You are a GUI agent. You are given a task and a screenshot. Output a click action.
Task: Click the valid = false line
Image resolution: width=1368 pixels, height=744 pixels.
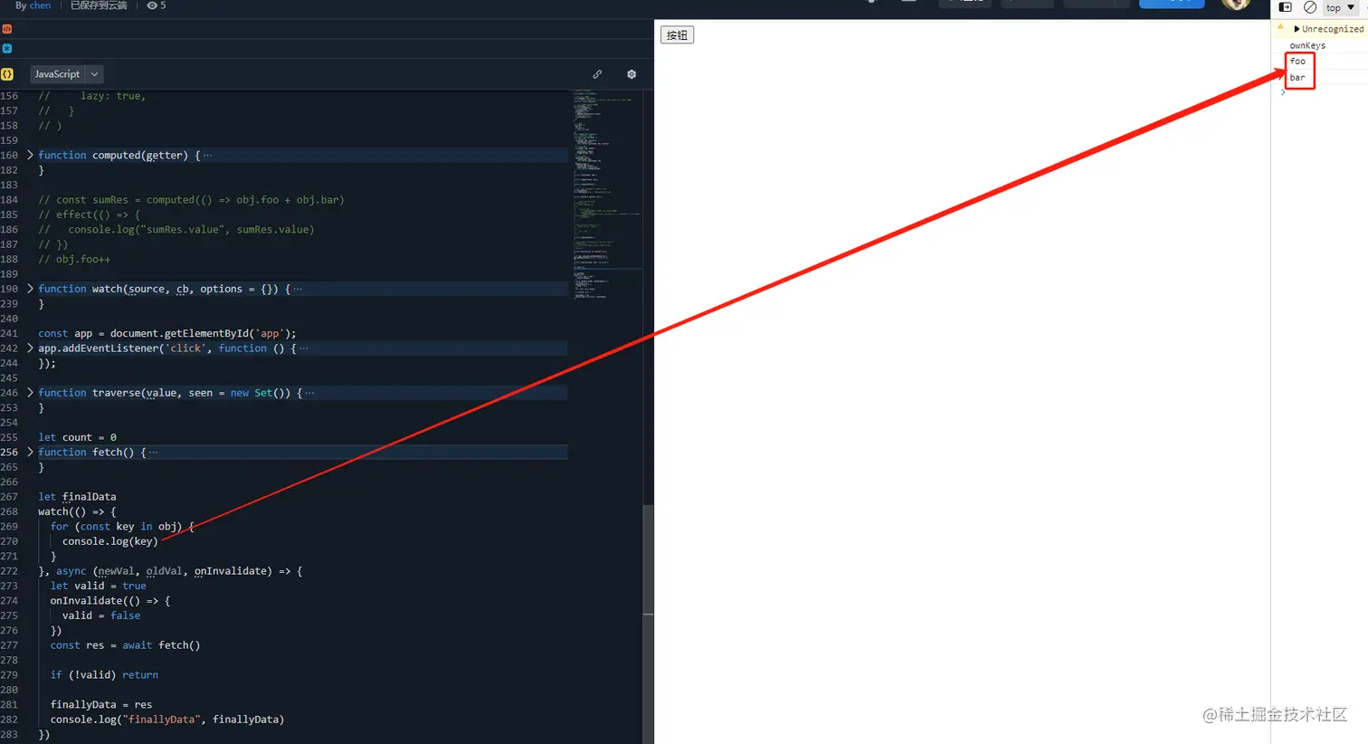[x=101, y=615]
